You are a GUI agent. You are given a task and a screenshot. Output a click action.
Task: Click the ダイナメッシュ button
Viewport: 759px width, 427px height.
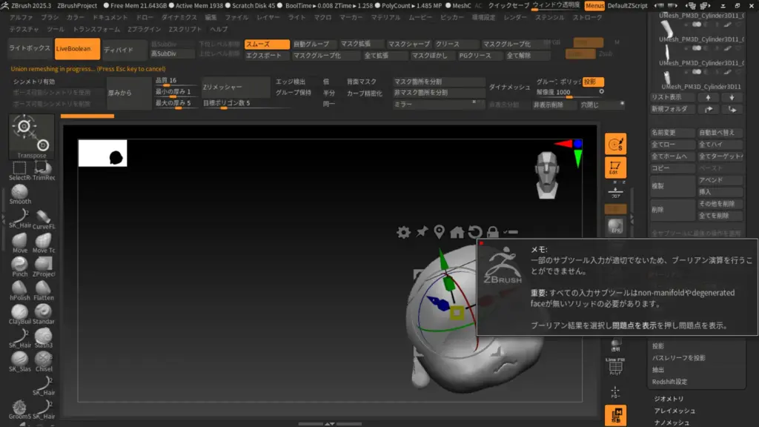tap(509, 87)
